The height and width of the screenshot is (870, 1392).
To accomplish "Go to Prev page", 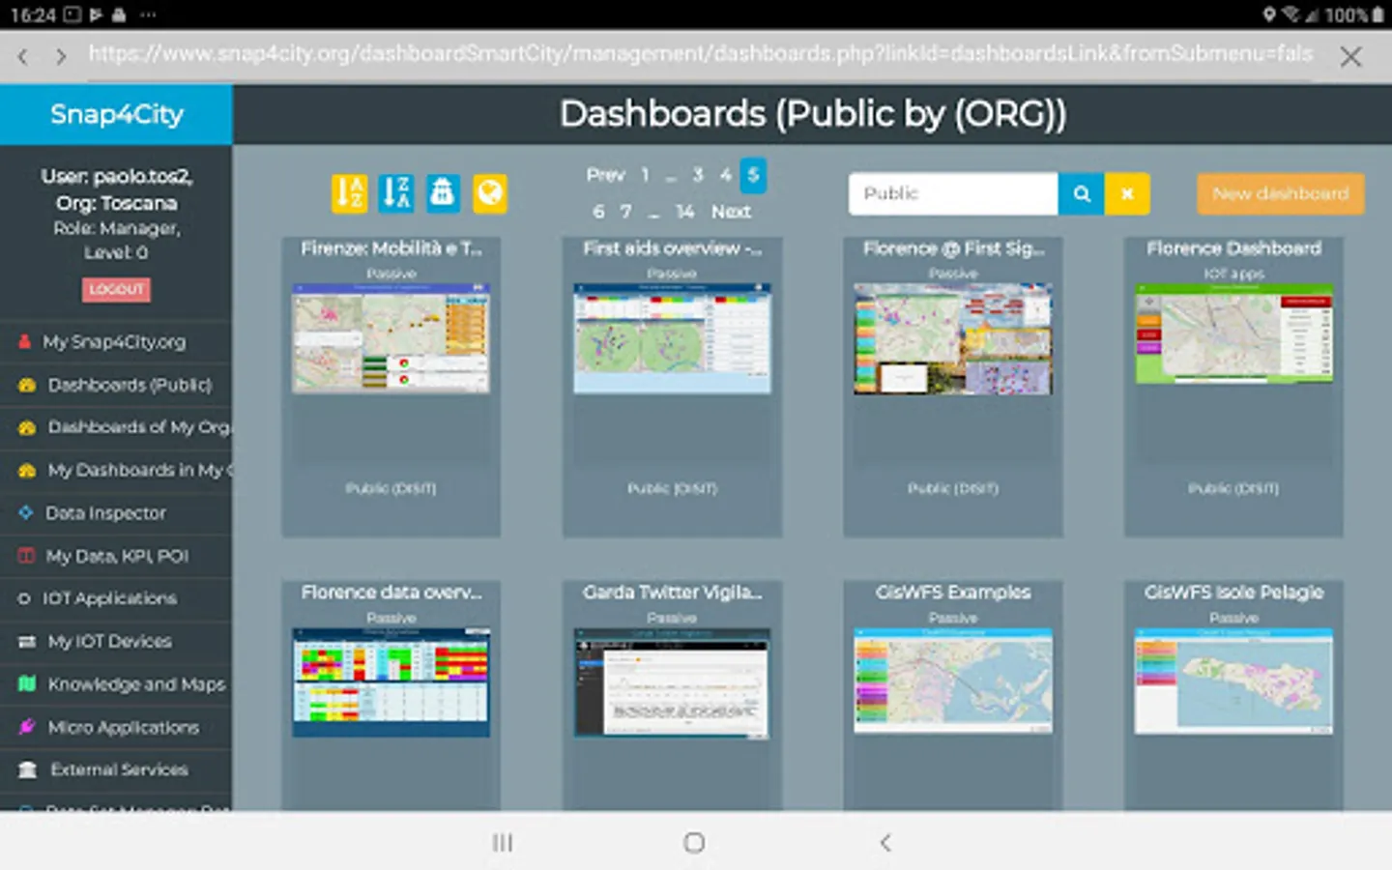I will click(605, 175).
